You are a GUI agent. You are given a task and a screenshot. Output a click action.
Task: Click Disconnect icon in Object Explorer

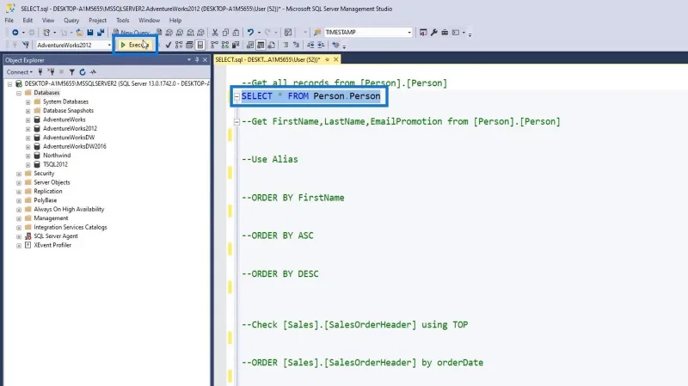52,72
